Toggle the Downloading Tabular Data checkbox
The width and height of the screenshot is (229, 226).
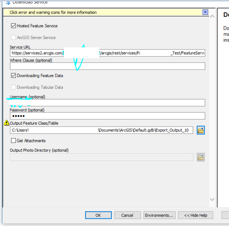[x=13, y=87]
